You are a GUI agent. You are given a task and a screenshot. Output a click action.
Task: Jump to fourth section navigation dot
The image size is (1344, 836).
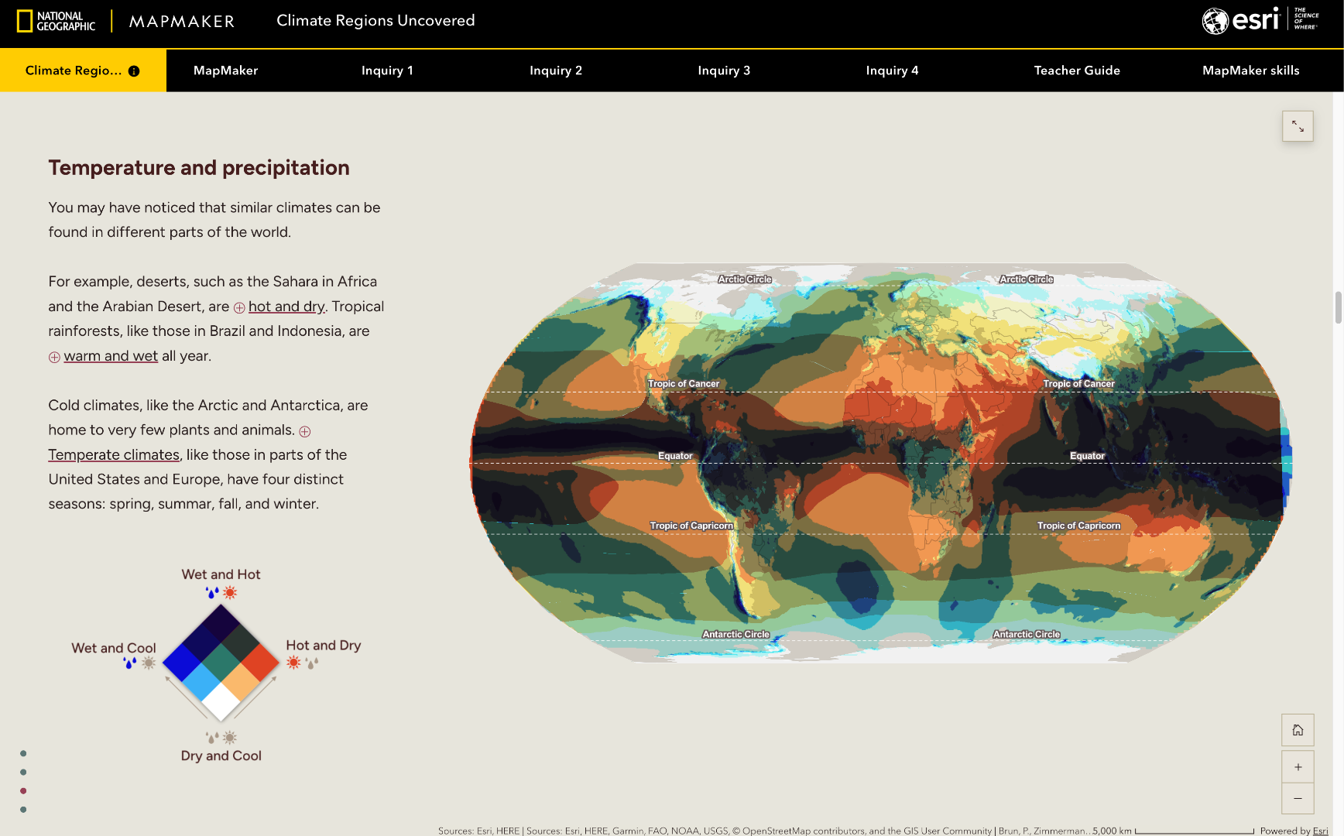[23, 809]
